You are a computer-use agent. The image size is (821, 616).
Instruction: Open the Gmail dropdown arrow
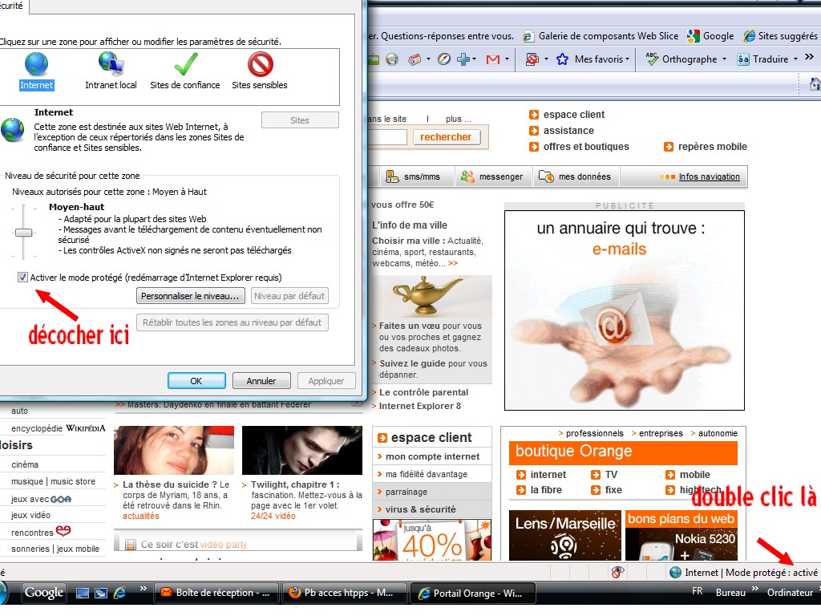coord(507,59)
